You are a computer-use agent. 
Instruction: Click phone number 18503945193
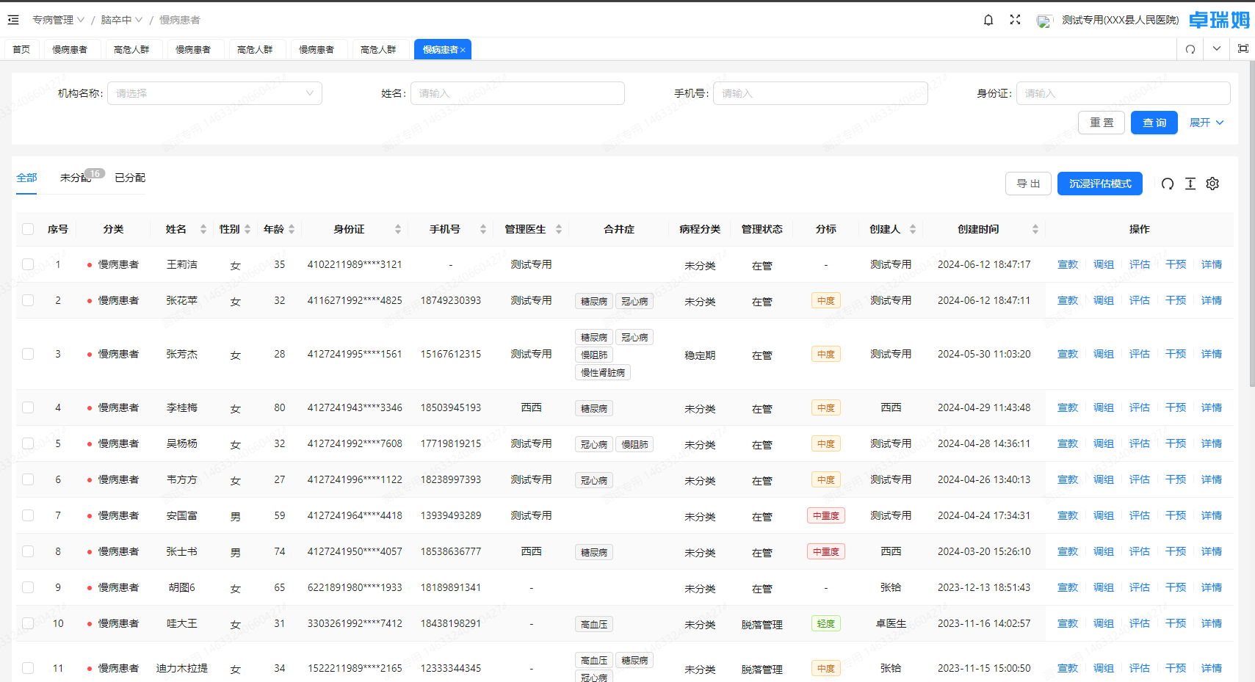451,407
